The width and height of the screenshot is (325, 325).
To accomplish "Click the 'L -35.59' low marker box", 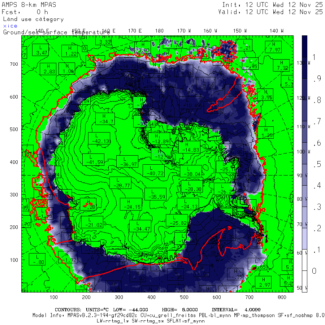I will tap(155, 194).
